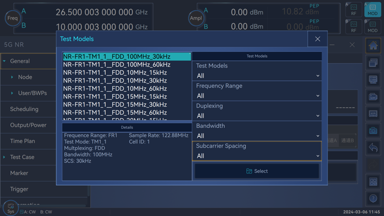Open the Sys system button

pyautogui.click(x=10, y=208)
